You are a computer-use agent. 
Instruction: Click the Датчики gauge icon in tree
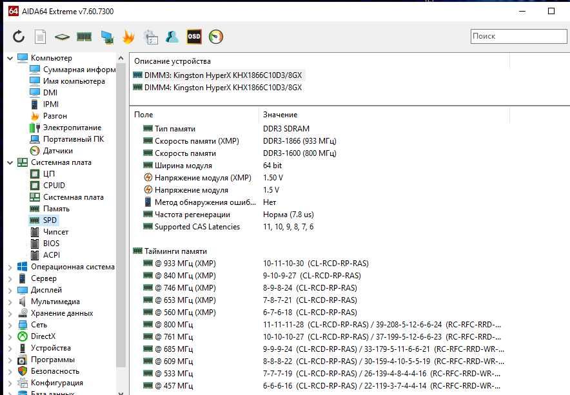(x=35, y=150)
